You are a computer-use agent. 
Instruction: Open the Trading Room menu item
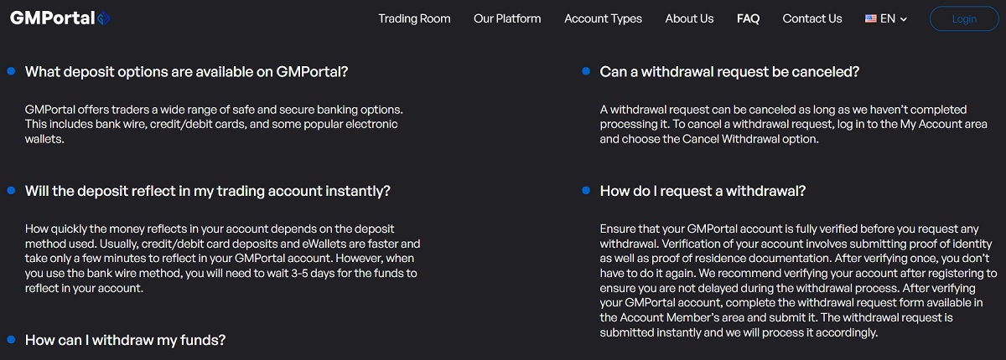pos(414,18)
